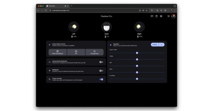Viewport: 213px width, 111px height.
Task: Open the Chrome profile avatar
Action: [171, 10]
